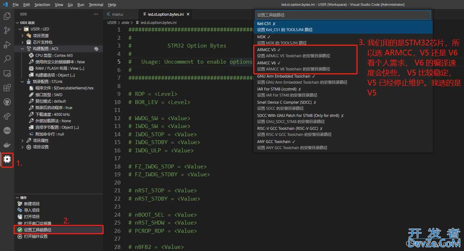This screenshot has height=251, width=464.
Task: Select Keil C51 in toolchain list
Action: point(343,26)
